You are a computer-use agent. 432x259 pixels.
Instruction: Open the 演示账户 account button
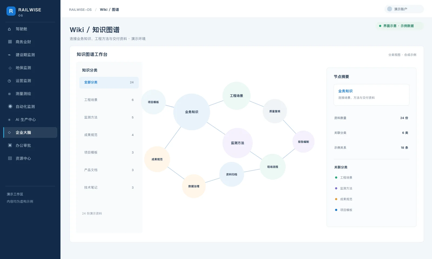click(404, 9)
